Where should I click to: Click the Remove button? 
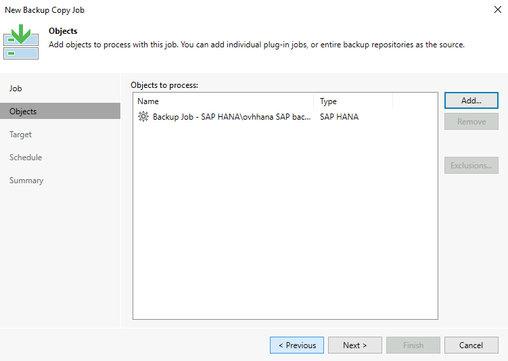(471, 122)
